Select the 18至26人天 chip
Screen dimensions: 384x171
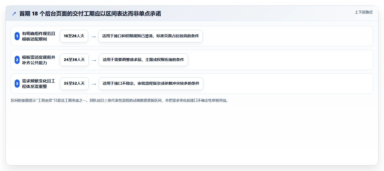[74, 36]
